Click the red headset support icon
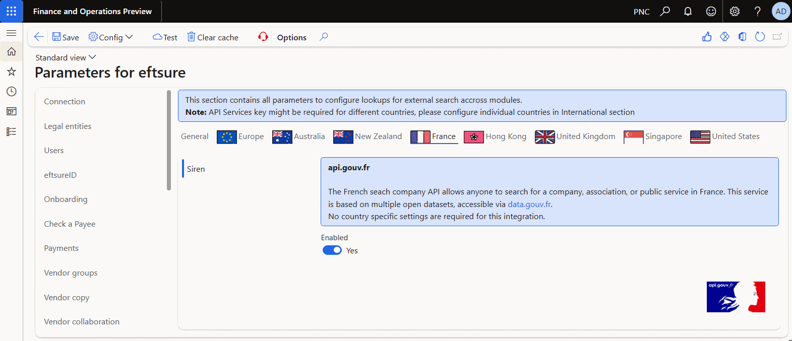Screen dimensions: 792x341 tap(263, 37)
